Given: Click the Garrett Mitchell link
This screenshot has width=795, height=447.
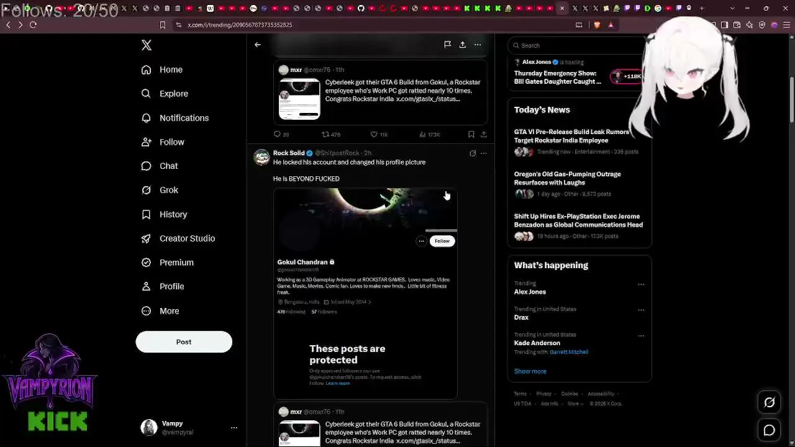Looking at the screenshot, I should (x=569, y=352).
